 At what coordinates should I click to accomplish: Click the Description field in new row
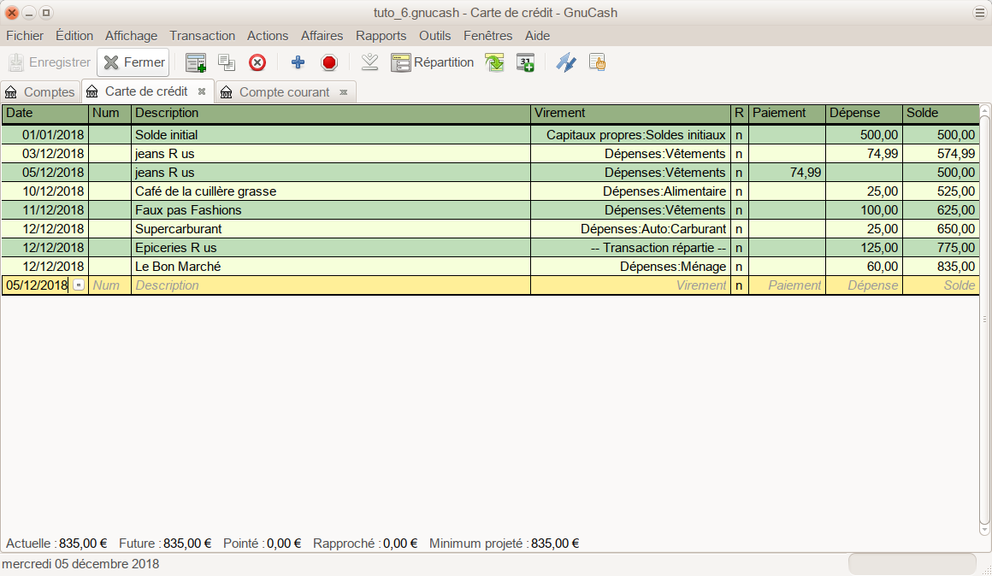(330, 285)
